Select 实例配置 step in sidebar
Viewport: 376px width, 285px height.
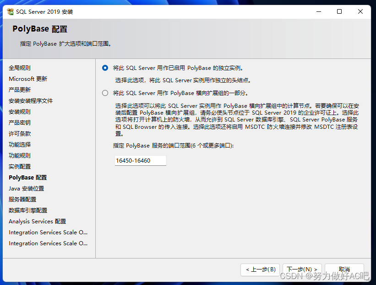[x=20, y=167]
